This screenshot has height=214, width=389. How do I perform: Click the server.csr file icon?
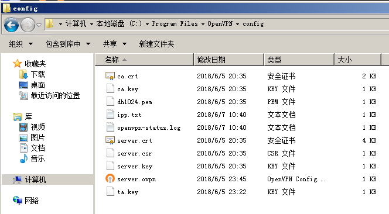click(x=110, y=153)
